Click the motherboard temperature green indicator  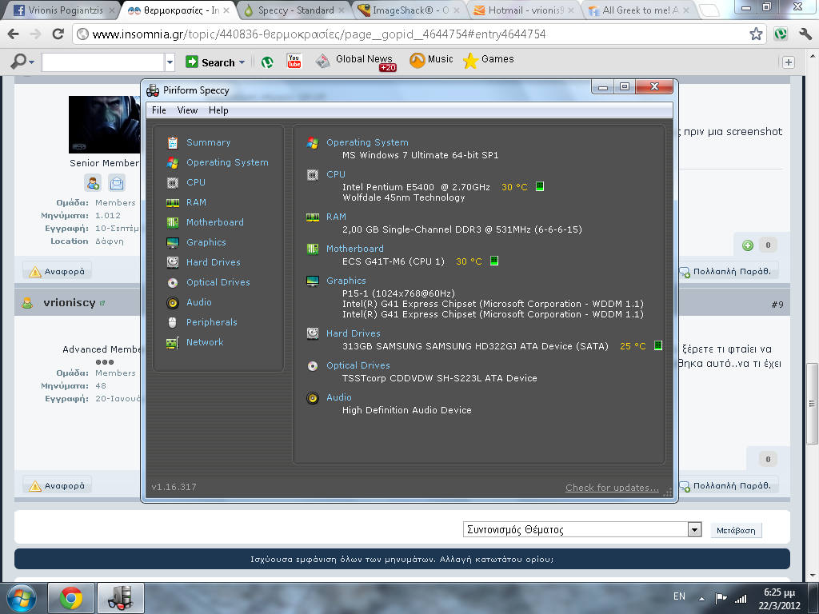click(494, 261)
